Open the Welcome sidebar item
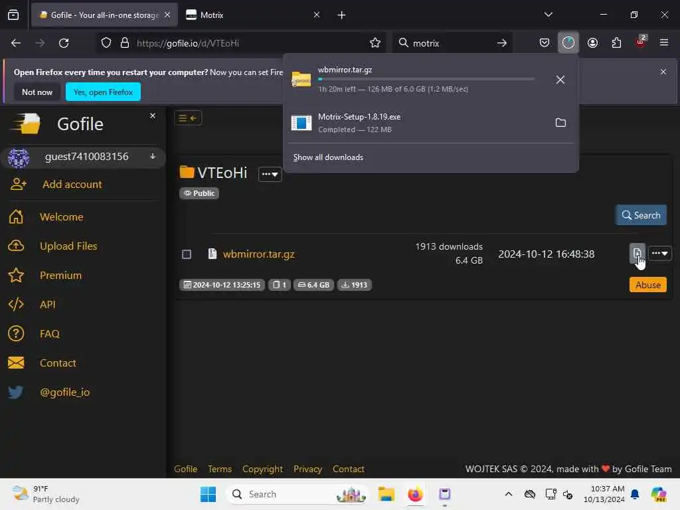The height and width of the screenshot is (510, 680). tap(61, 217)
